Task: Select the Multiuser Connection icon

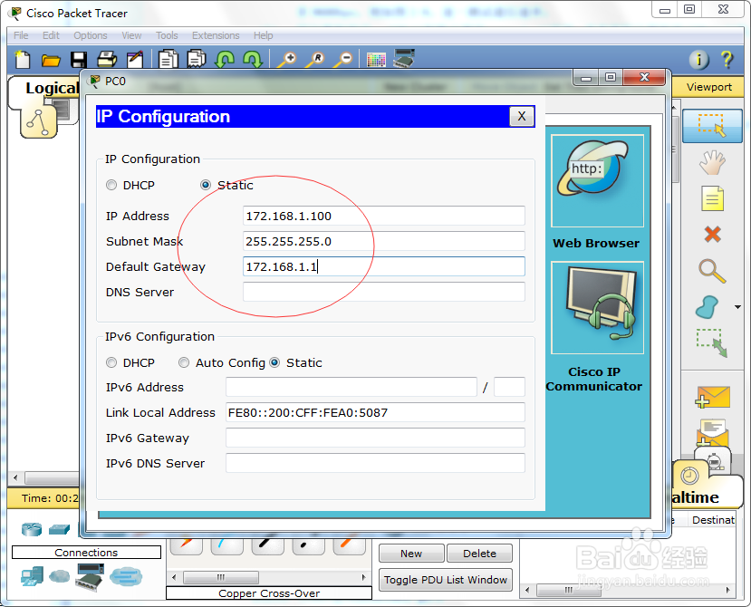Action: 126,576
